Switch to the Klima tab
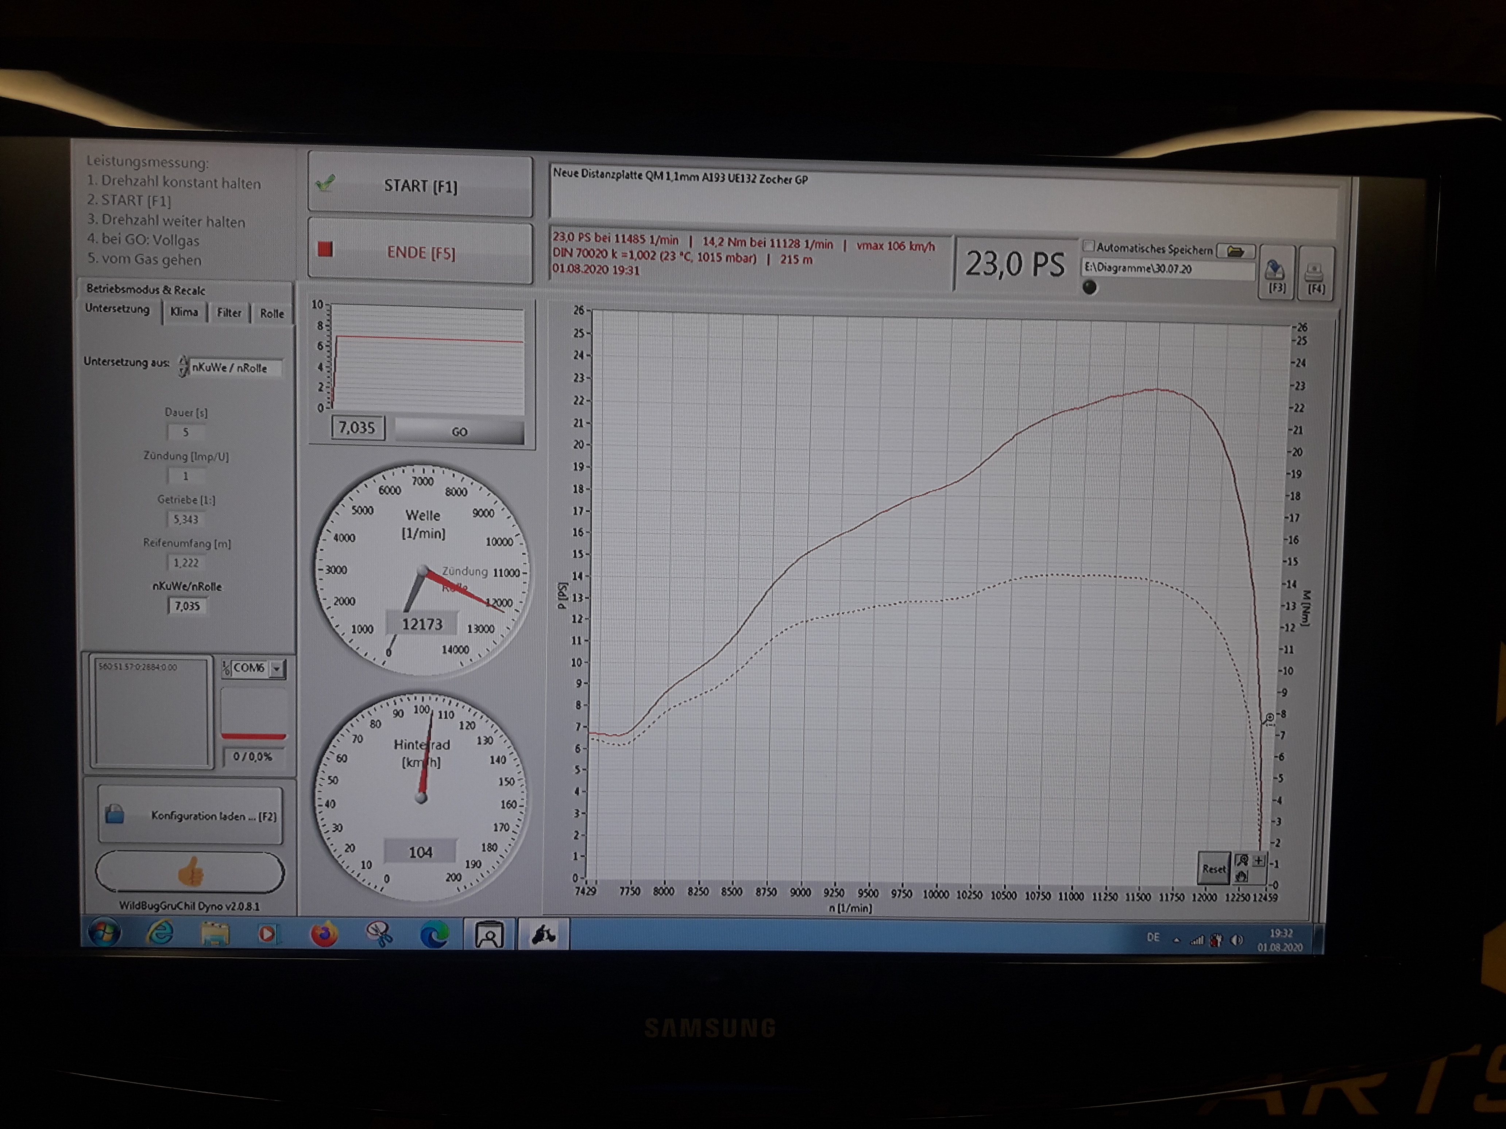 184,313
